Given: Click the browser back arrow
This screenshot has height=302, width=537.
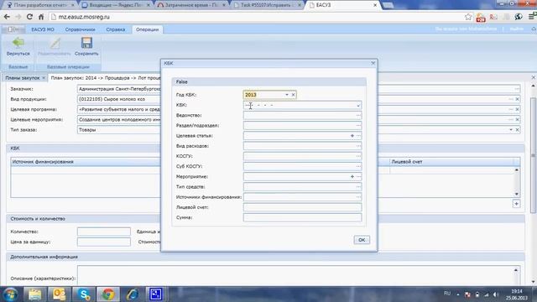Looking at the screenshot, I should [7, 17].
